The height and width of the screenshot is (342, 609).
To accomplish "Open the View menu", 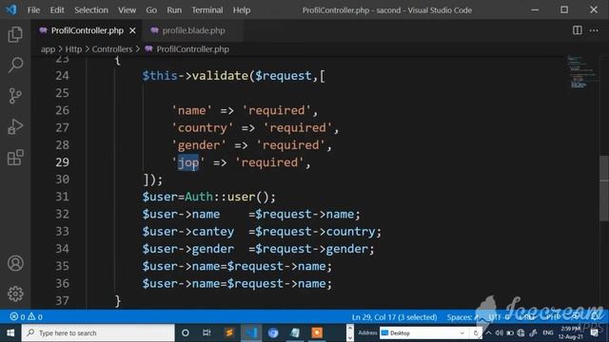I will click(127, 10).
